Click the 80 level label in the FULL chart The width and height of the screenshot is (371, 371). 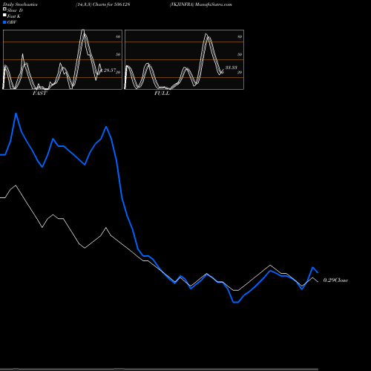click(240, 36)
